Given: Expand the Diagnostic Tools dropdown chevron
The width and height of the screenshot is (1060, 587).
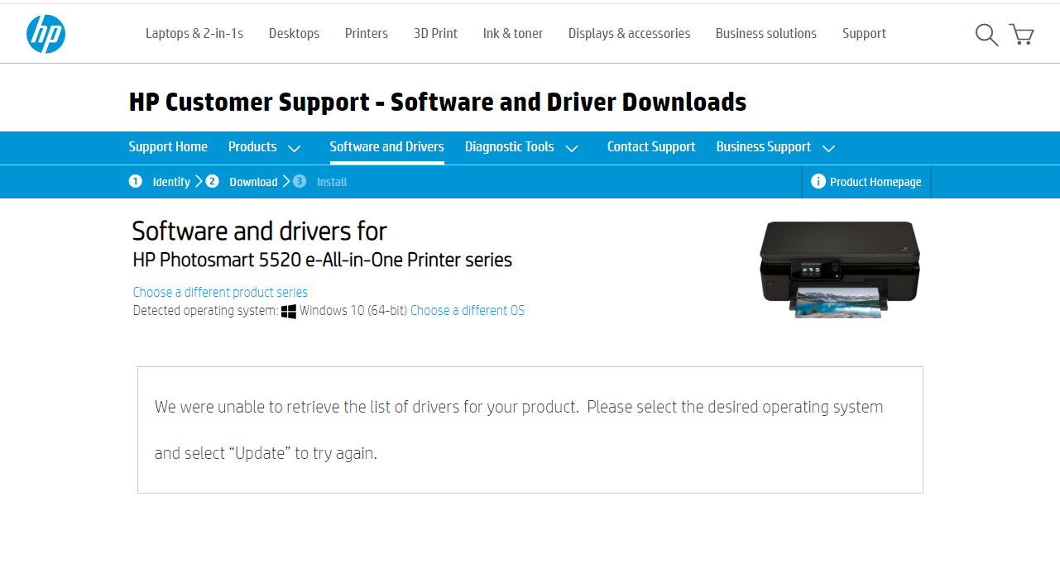Looking at the screenshot, I should [571, 148].
